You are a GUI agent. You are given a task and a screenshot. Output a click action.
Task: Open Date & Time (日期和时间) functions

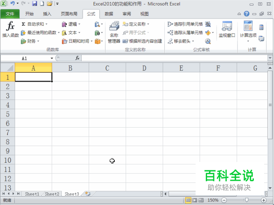77,41
